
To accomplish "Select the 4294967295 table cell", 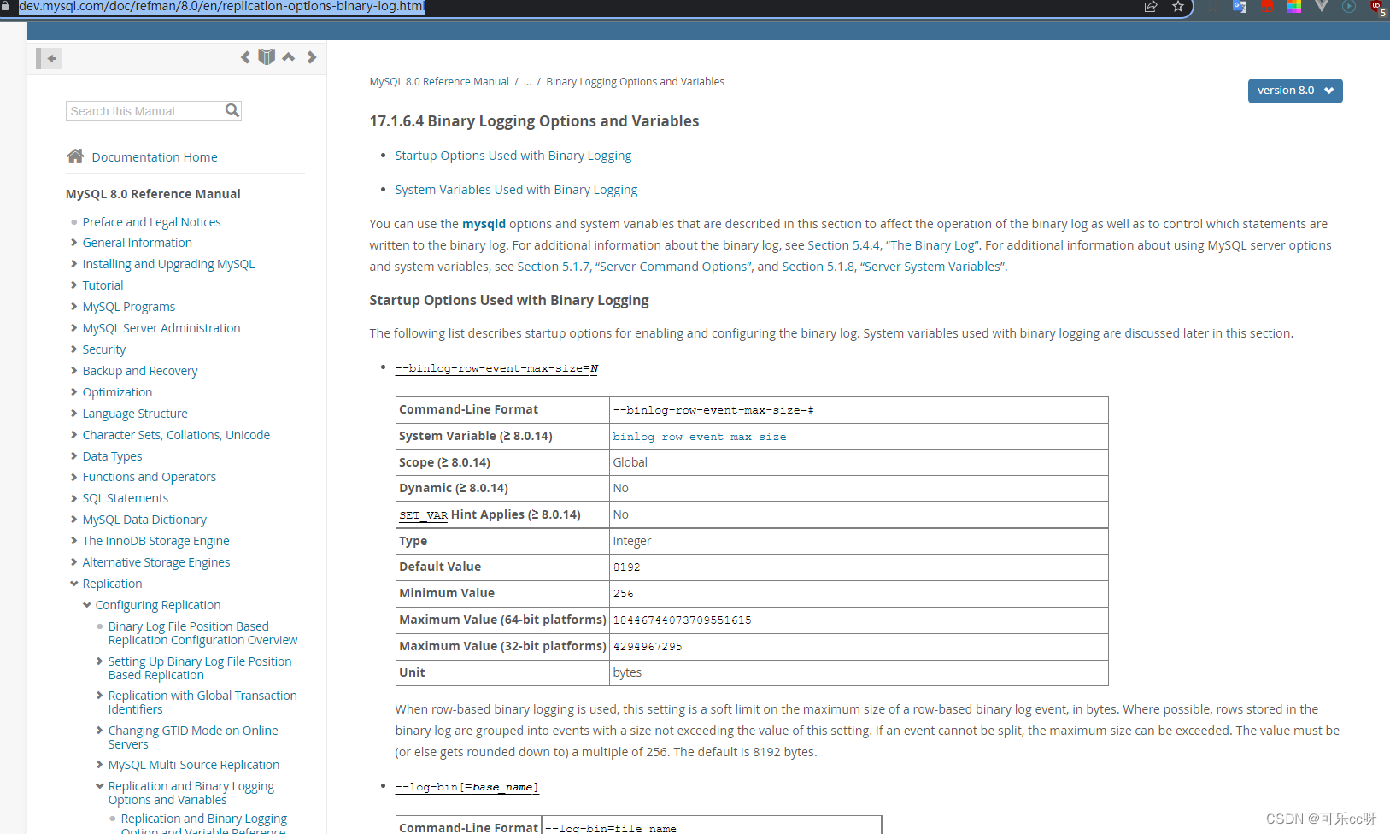I will (859, 647).
